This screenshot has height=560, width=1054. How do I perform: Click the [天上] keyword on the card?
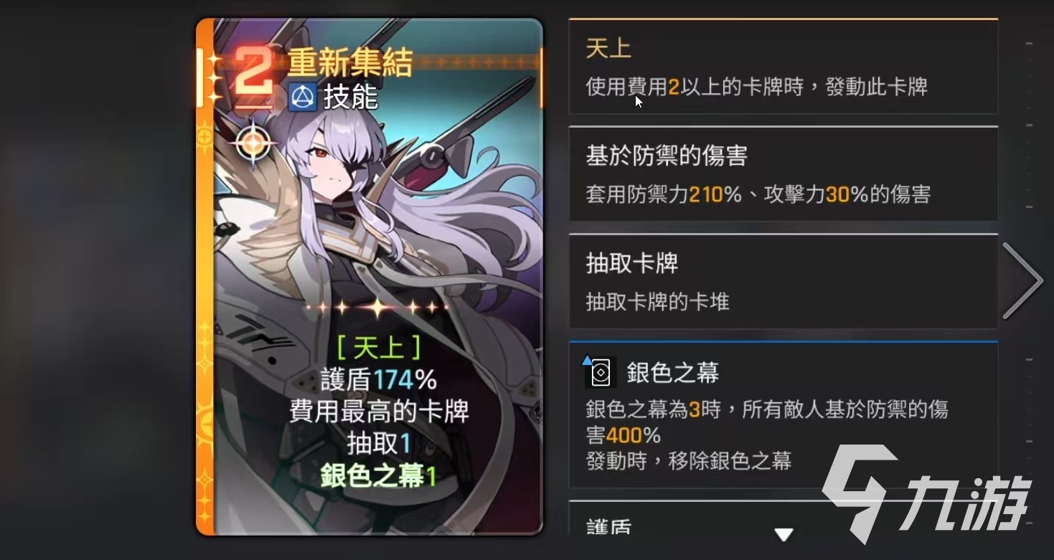(378, 348)
